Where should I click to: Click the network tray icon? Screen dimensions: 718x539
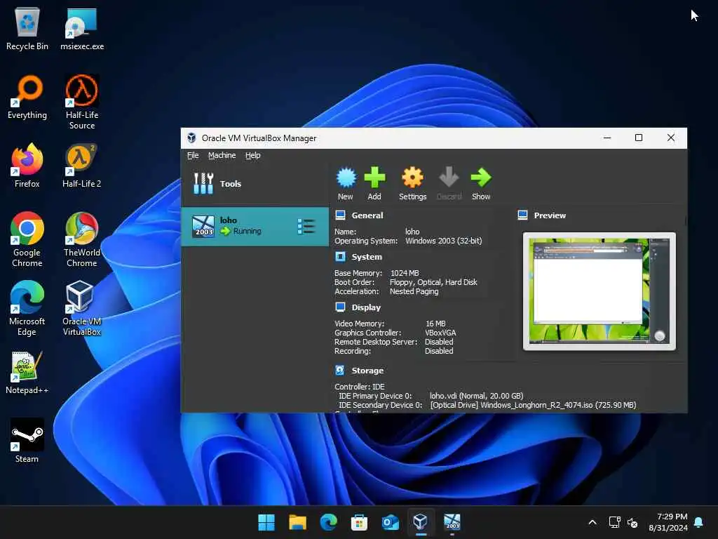[x=614, y=522]
